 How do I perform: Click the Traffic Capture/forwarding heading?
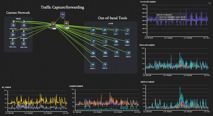[62, 7]
